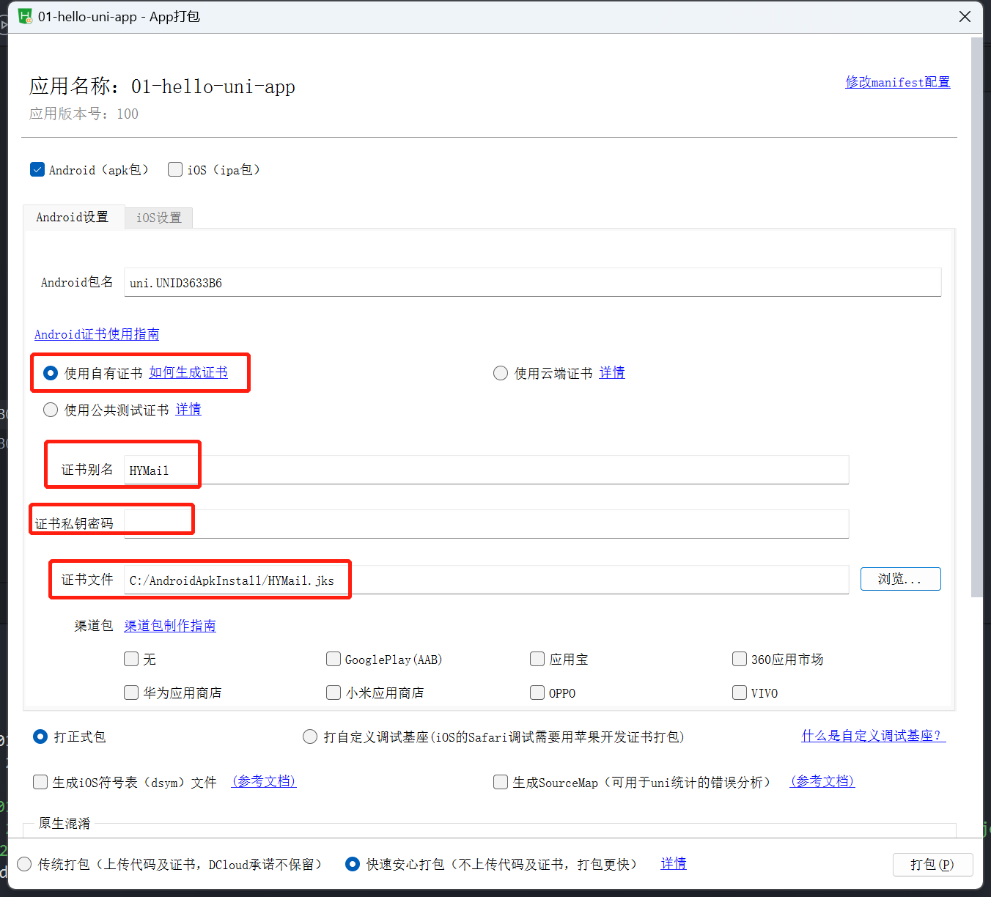Enable 生成SourceMap checkbox
Image resolution: width=991 pixels, height=897 pixels.
tap(501, 782)
